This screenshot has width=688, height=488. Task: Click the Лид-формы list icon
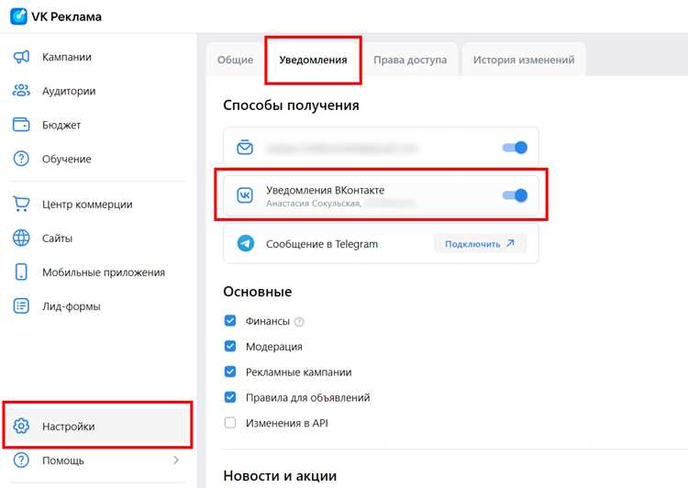[x=21, y=305]
